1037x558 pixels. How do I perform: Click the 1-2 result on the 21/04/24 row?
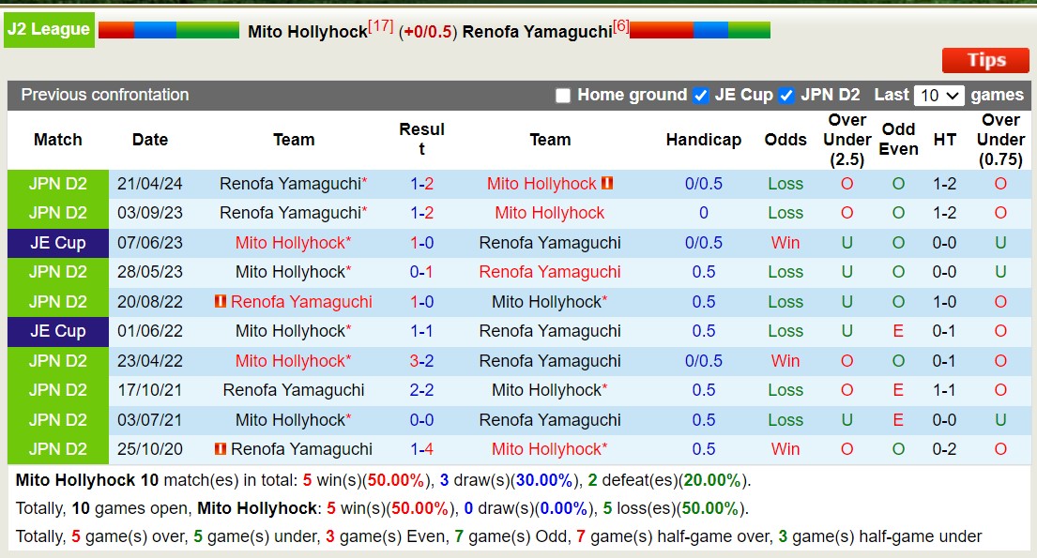point(422,184)
